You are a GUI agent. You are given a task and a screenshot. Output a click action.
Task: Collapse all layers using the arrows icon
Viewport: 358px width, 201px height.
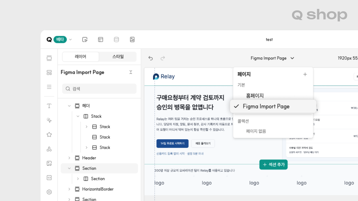pos(131,72)
